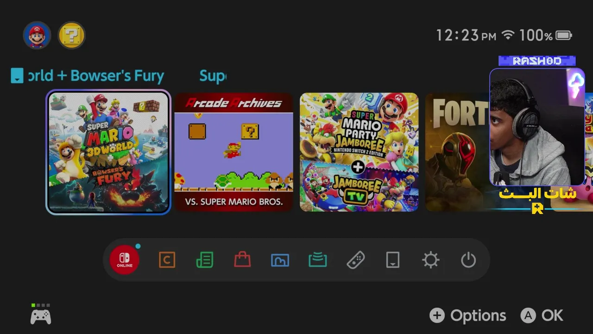Select Super Mario Party Jamboree tile

(359, 152)
